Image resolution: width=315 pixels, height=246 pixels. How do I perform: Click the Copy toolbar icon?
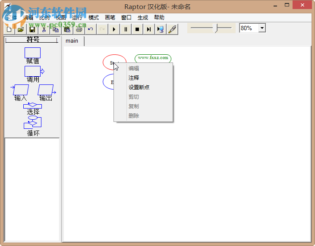pos(55,29)
